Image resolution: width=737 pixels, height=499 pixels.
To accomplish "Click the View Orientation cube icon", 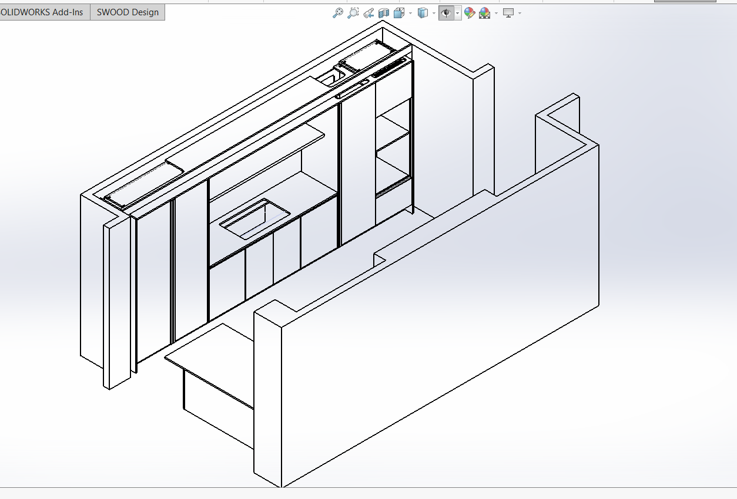I will 400,13.
